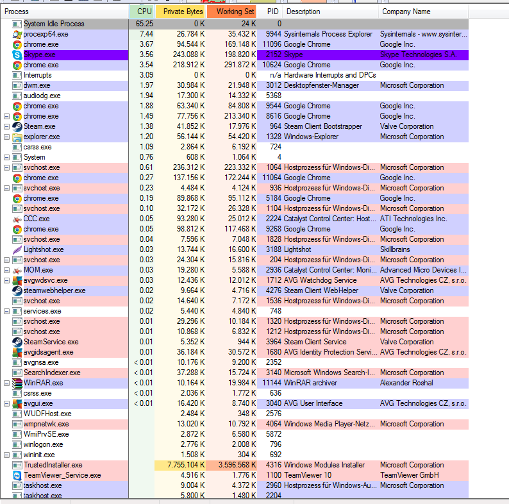Click the System Idle Process icon

(17, 24)
